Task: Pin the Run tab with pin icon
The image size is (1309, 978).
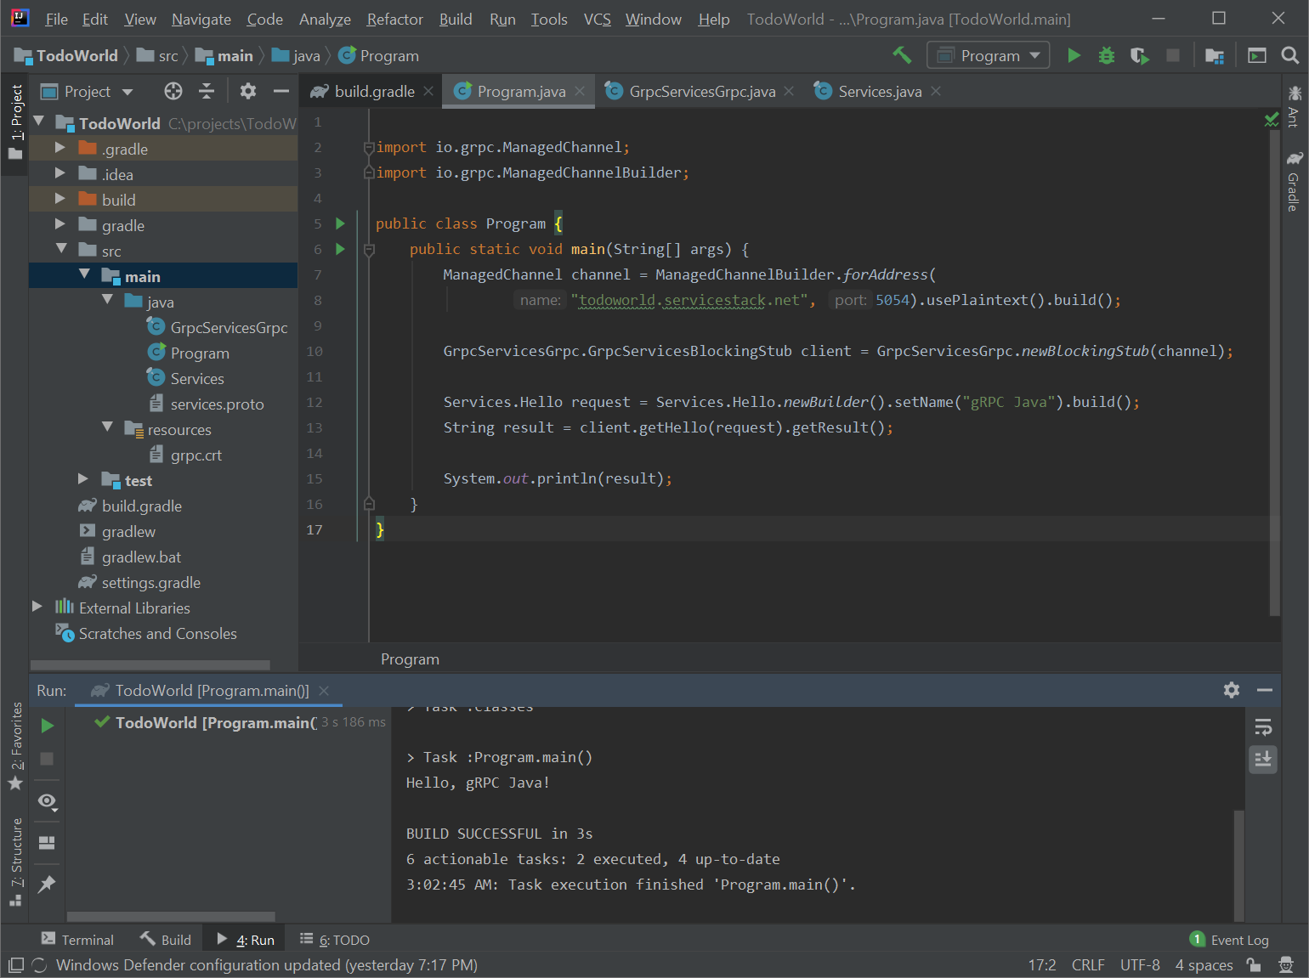Action: 47,885
